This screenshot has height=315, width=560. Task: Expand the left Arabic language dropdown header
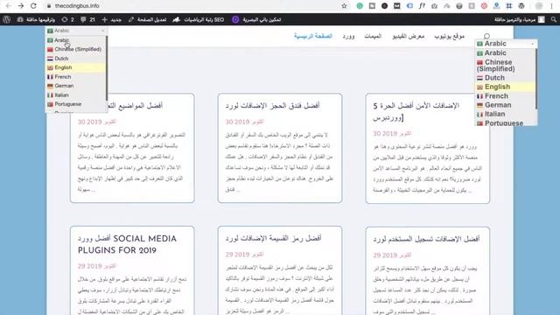click(x=76, y=31)
